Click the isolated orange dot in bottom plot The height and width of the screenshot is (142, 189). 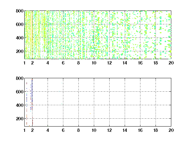(x=90, y=113)
